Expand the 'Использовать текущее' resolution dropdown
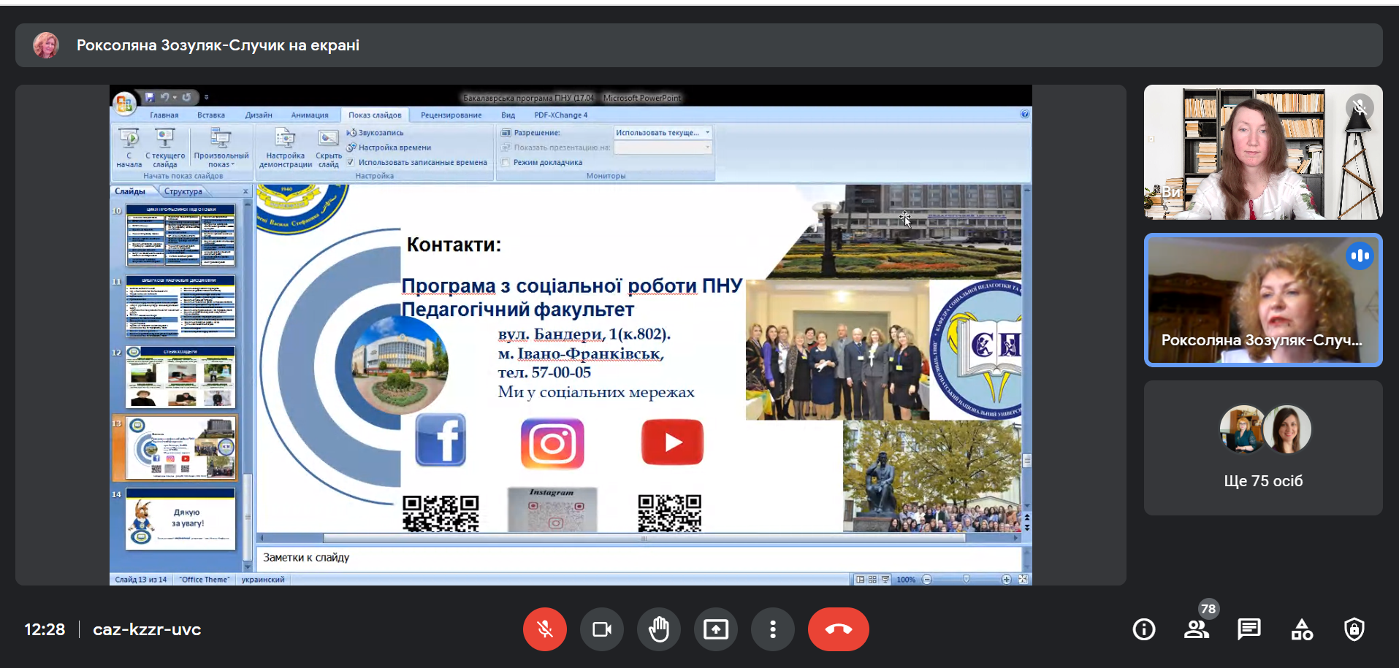 [x=707, y=133]
